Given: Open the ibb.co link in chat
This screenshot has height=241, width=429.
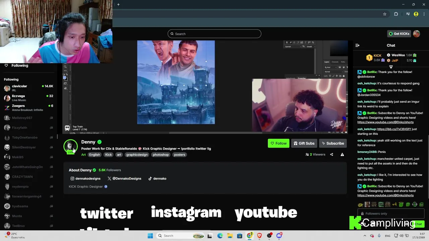Looking at the screenshot, I should (x=394, y=129).
